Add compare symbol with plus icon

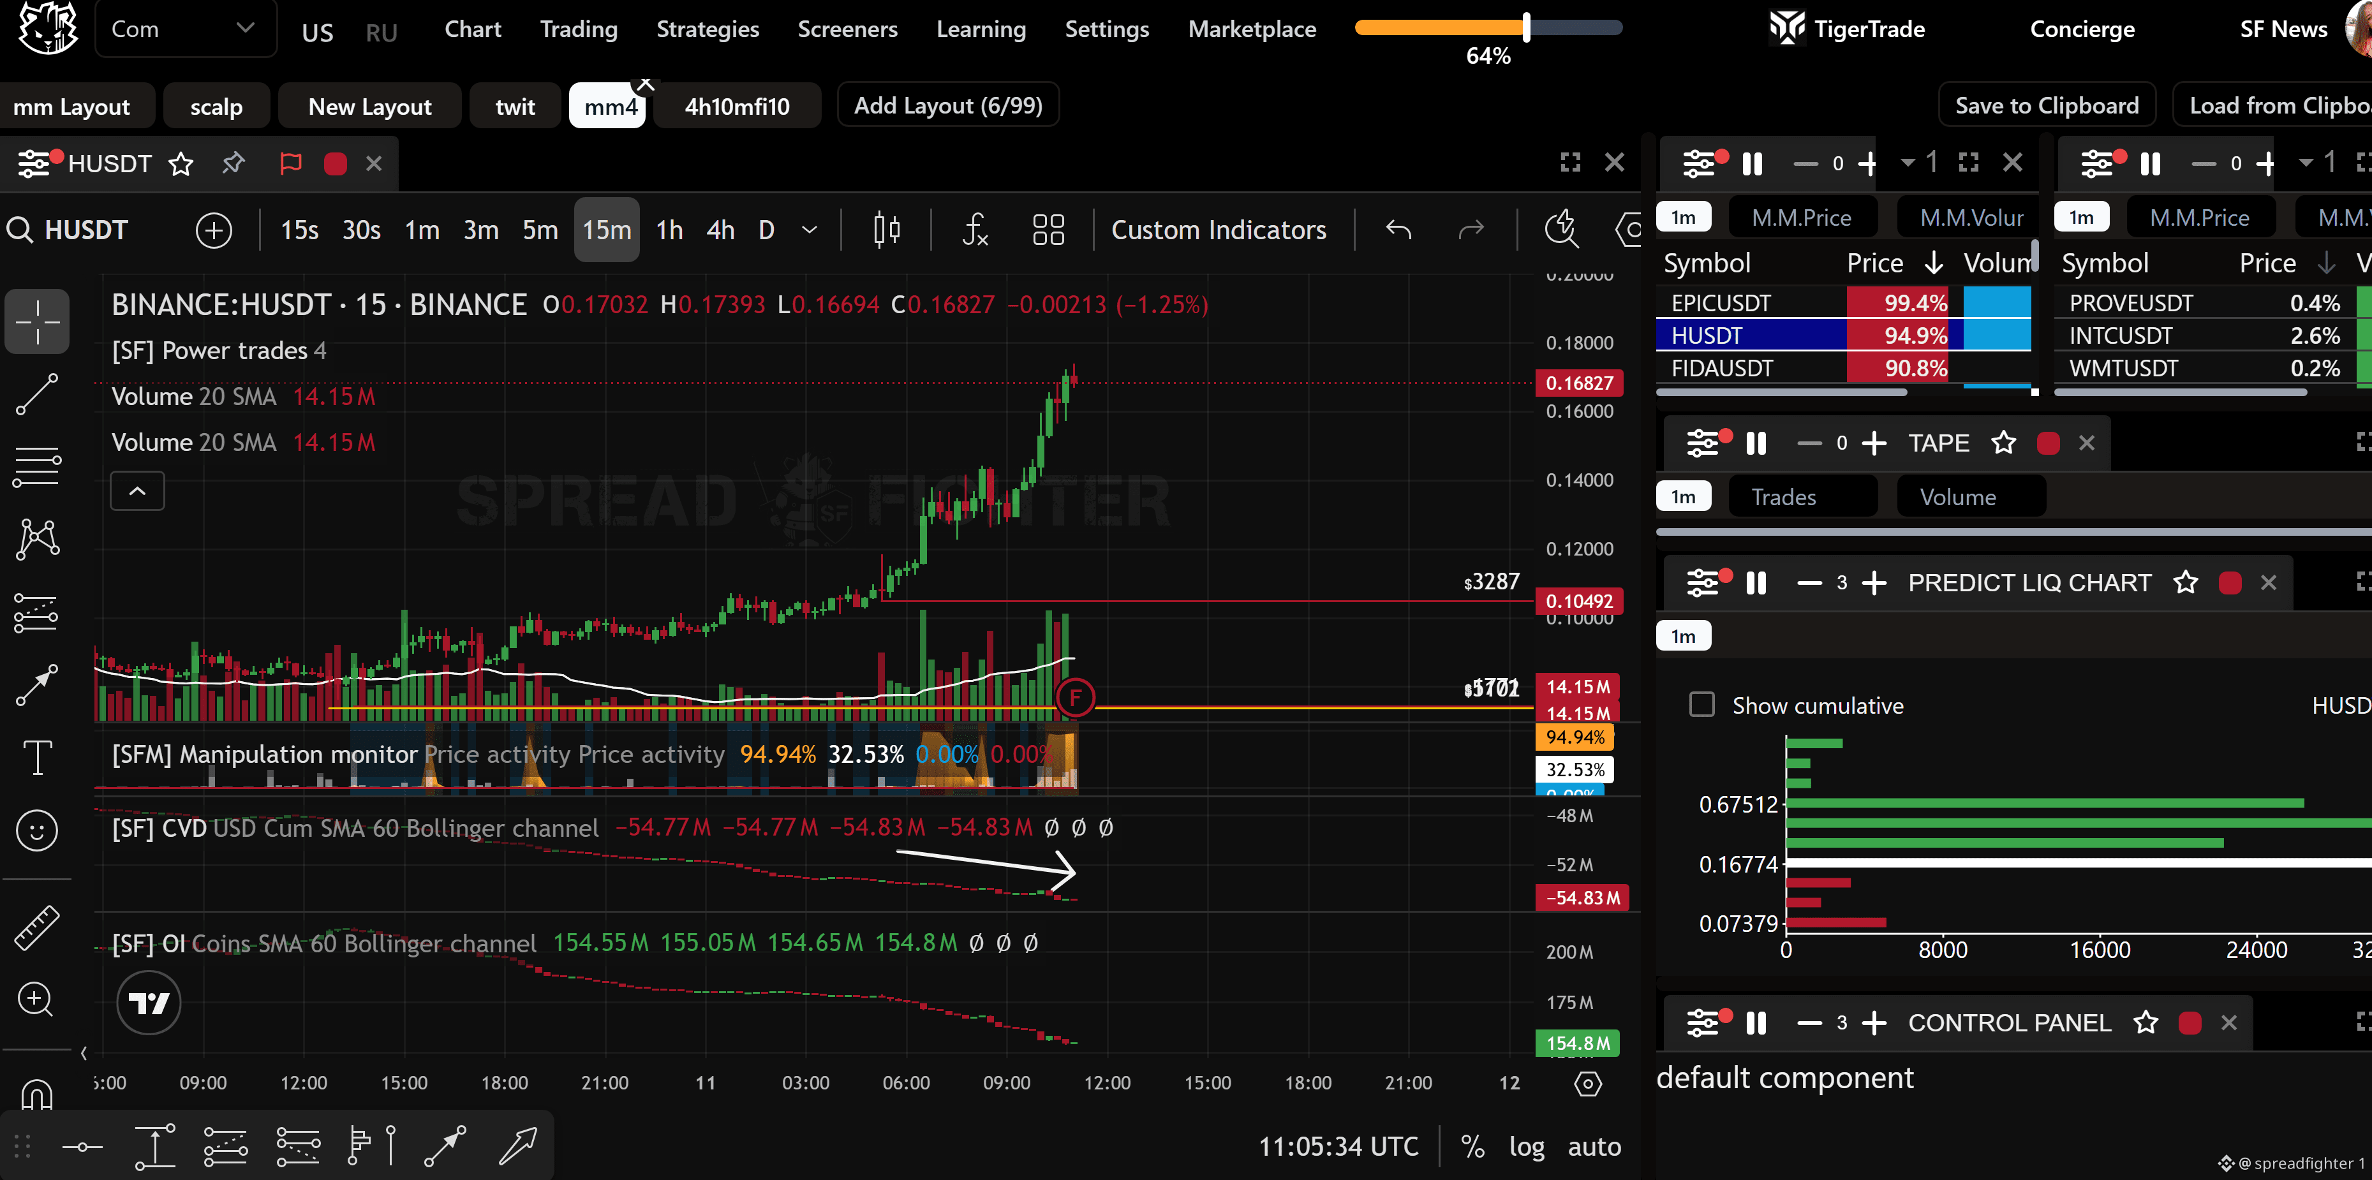214,230
